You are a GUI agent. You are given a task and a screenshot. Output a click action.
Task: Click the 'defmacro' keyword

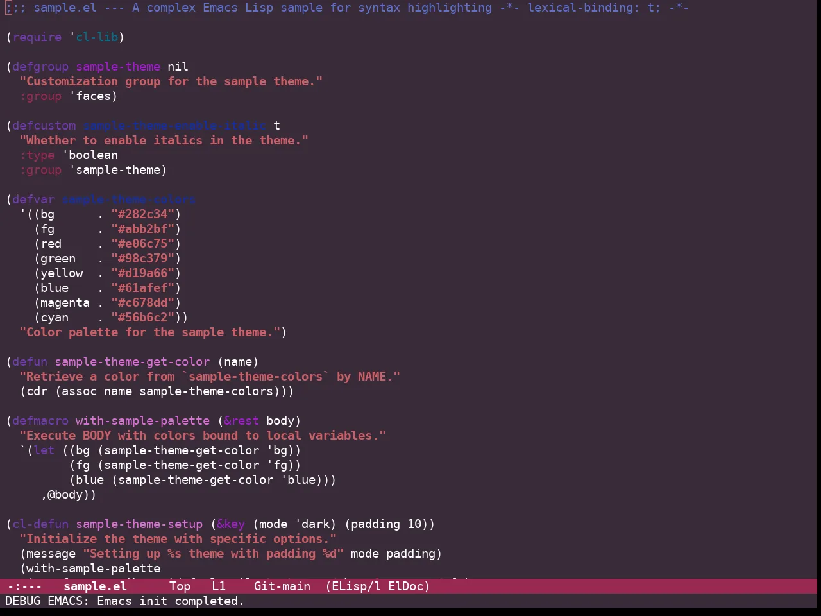(x=40, y=421)
